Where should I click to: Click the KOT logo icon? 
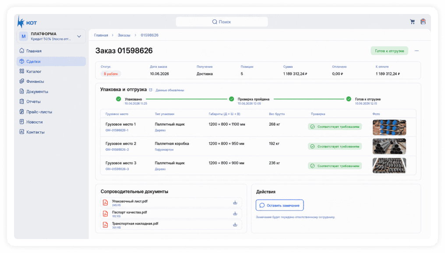point(21,22)
